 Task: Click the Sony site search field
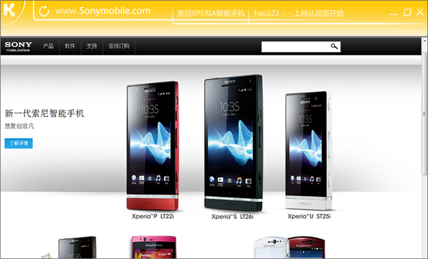coord(295,46)
